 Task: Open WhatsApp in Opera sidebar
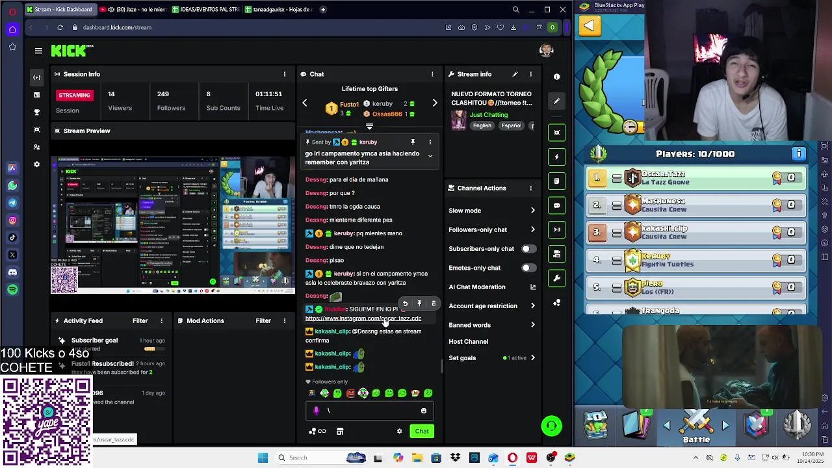coord(12,186)
